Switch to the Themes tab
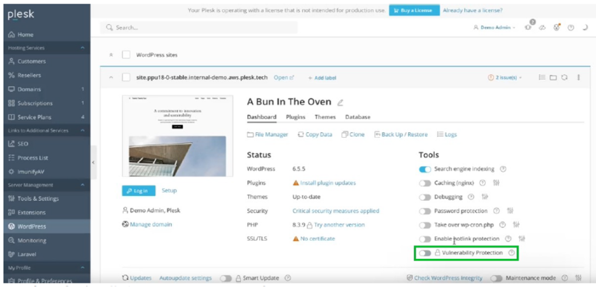596x287 pixels. coord(325,117)
